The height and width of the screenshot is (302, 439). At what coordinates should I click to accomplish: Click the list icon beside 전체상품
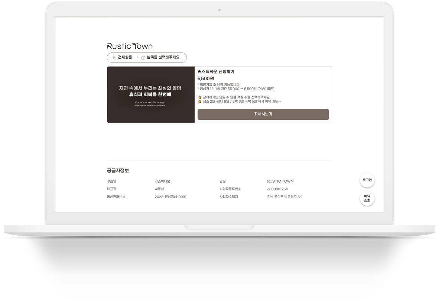[114, 58]
